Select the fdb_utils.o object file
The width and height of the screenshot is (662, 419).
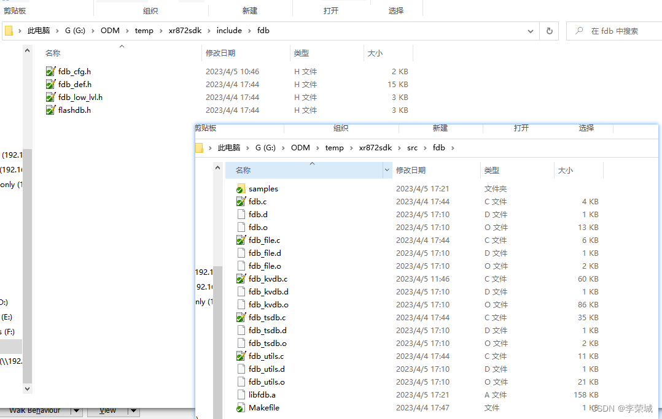point(266,382)
